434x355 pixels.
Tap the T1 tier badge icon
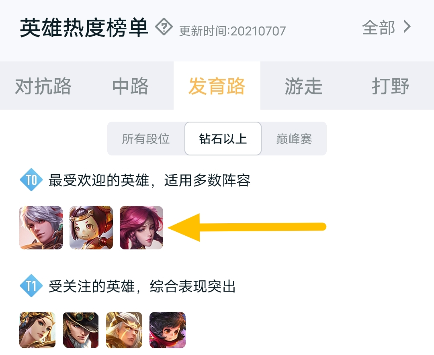[31, 286]
